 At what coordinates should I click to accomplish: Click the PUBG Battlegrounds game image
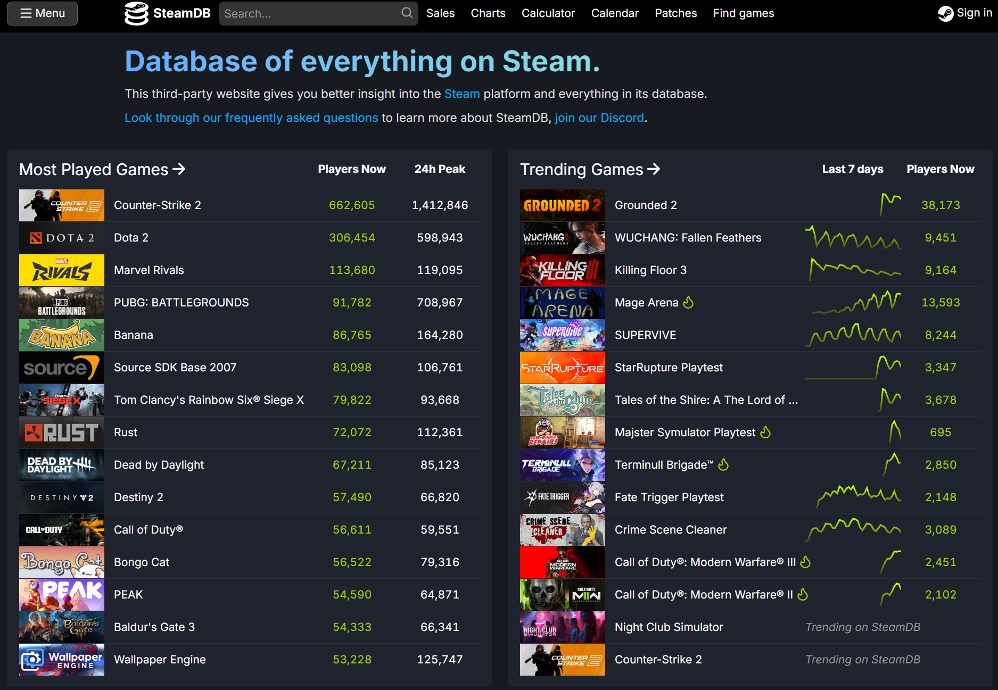[62, 303]
